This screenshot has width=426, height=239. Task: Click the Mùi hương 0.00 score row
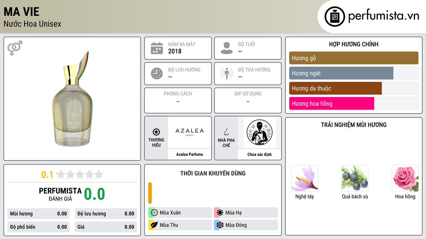[39, 214]
